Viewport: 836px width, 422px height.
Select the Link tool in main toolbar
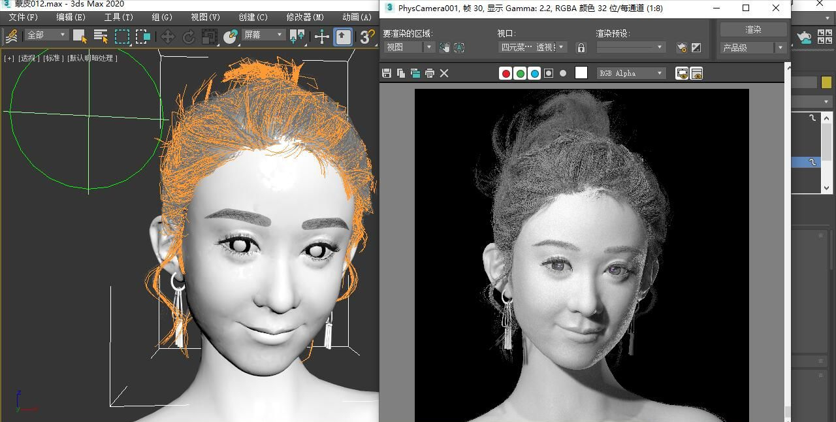point(11,36)
